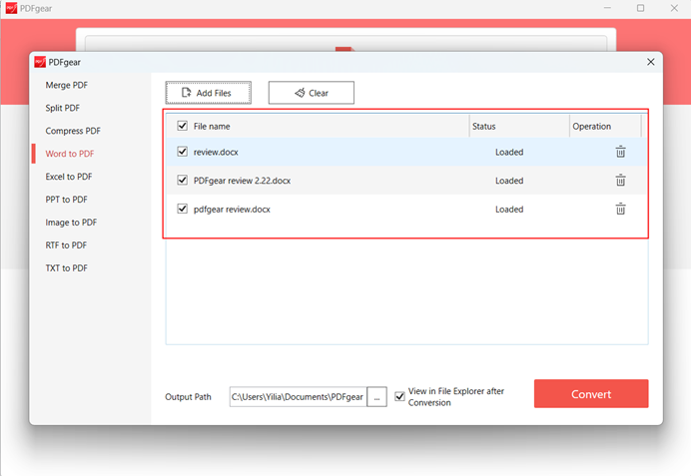Select RTF to PDF

pos(66,245)
